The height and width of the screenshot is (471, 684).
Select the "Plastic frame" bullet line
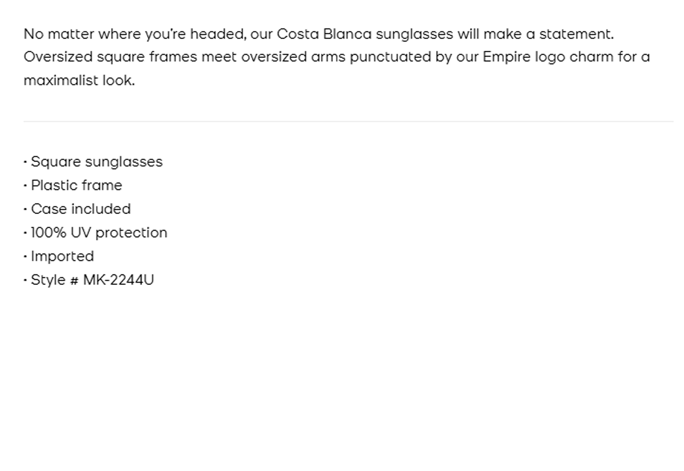pyautogui.click(x=76, y=186)
